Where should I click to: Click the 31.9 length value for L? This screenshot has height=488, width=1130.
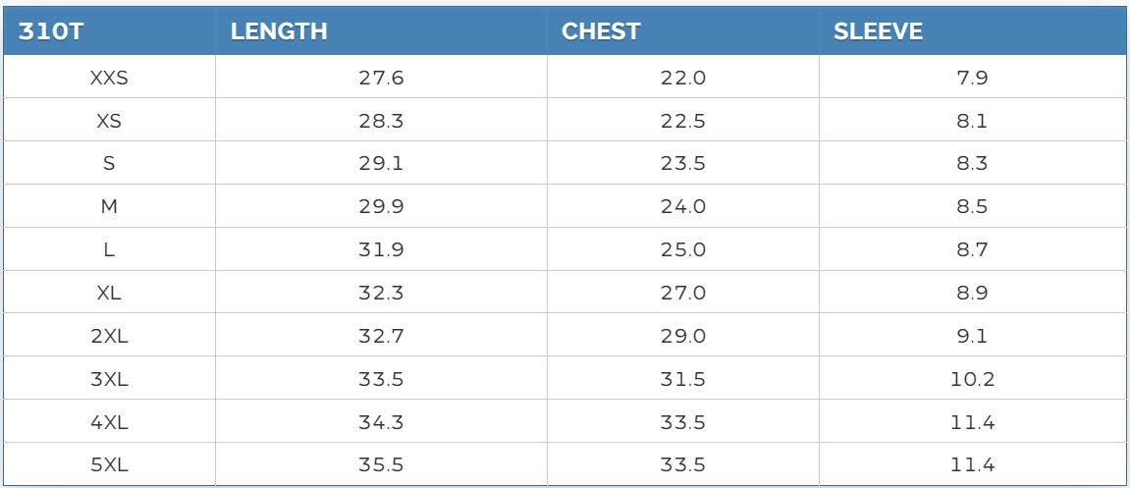[x=381, y=250]
